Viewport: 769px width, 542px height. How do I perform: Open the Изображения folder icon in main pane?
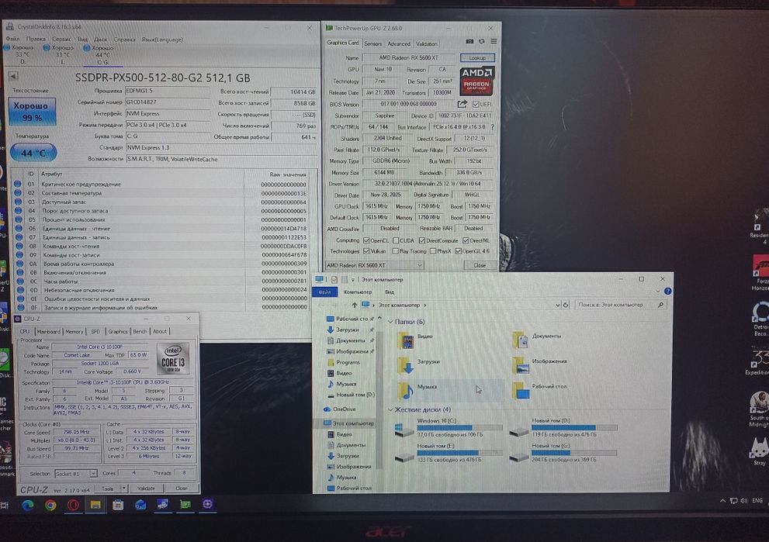point(521,364)
